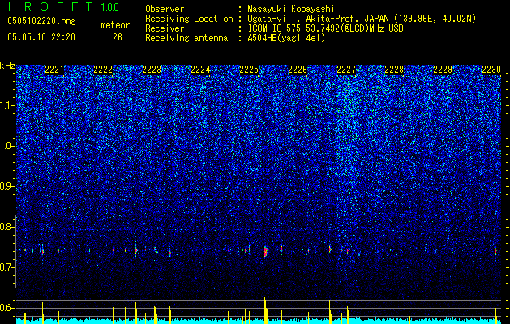Click the strong meteor echo after 2225

click(x=265, y=252)
